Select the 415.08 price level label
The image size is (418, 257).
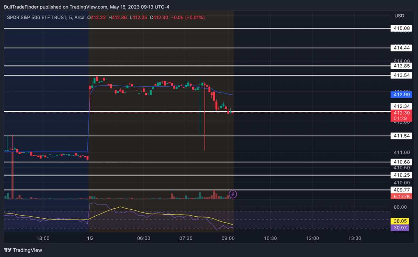pyautogui.click(x=401, y=28)
